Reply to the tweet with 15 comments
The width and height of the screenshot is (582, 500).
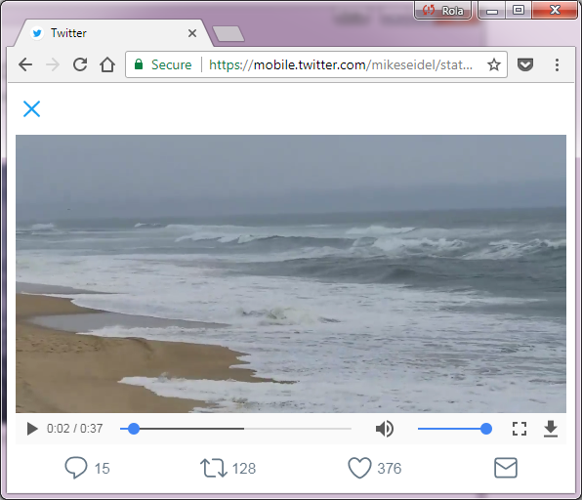click(87, 468)
